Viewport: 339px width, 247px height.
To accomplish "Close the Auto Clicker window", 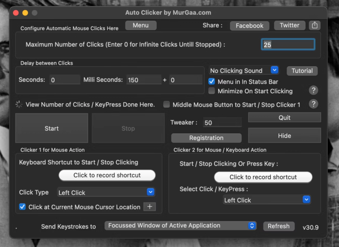I will tap(16, 13).
